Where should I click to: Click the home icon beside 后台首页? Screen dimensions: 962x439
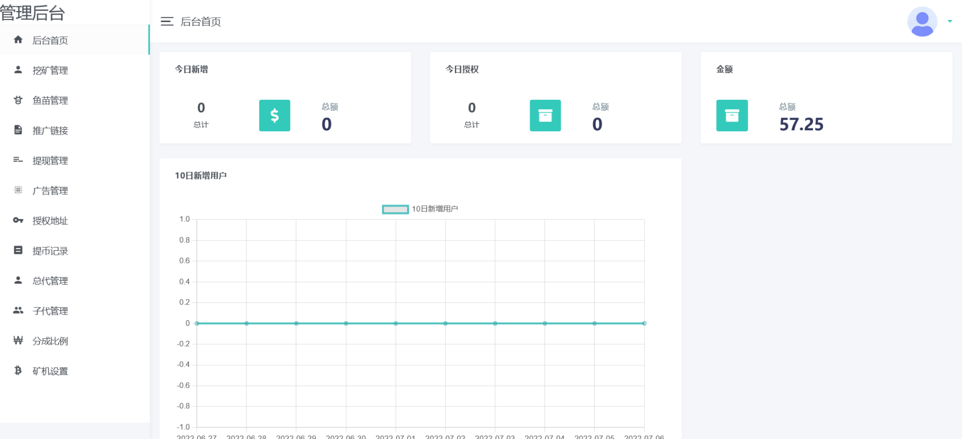coord(18,40)
